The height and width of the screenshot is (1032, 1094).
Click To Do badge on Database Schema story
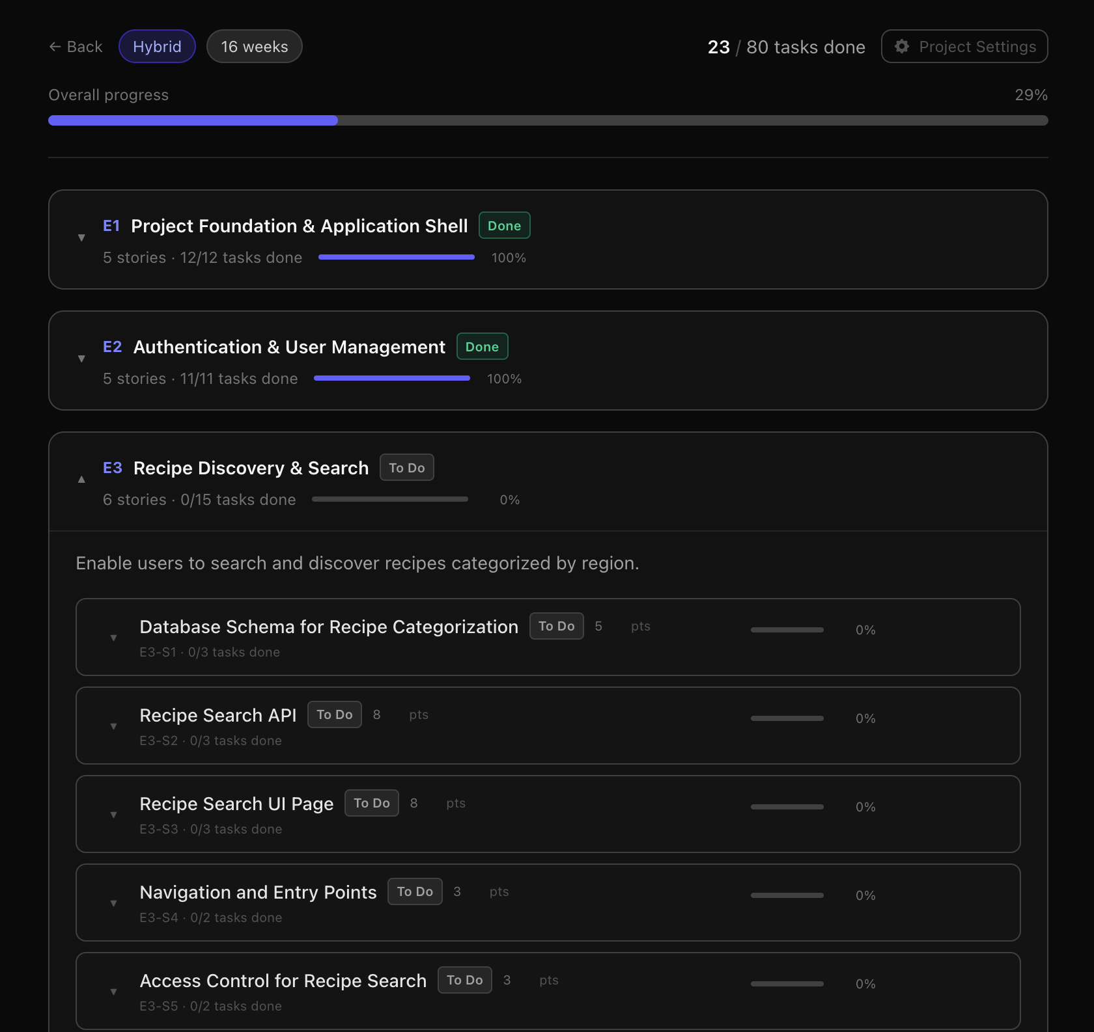pos(557,626)
